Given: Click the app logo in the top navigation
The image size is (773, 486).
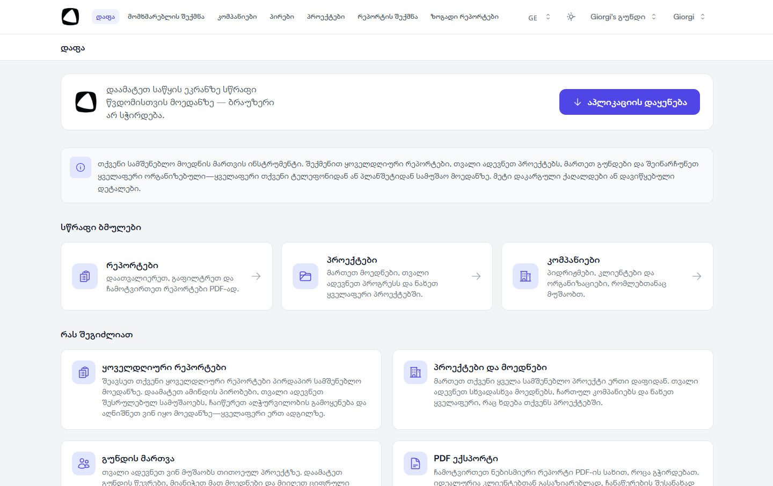Looking at the screenshot, I should pos(70,17).
